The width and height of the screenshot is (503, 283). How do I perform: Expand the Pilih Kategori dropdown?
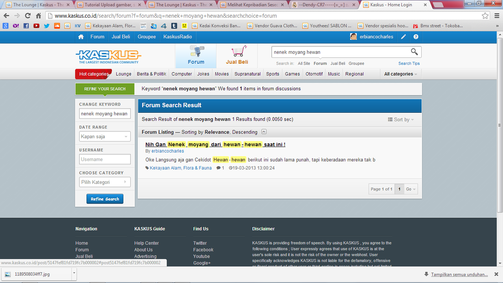(105, 182)
